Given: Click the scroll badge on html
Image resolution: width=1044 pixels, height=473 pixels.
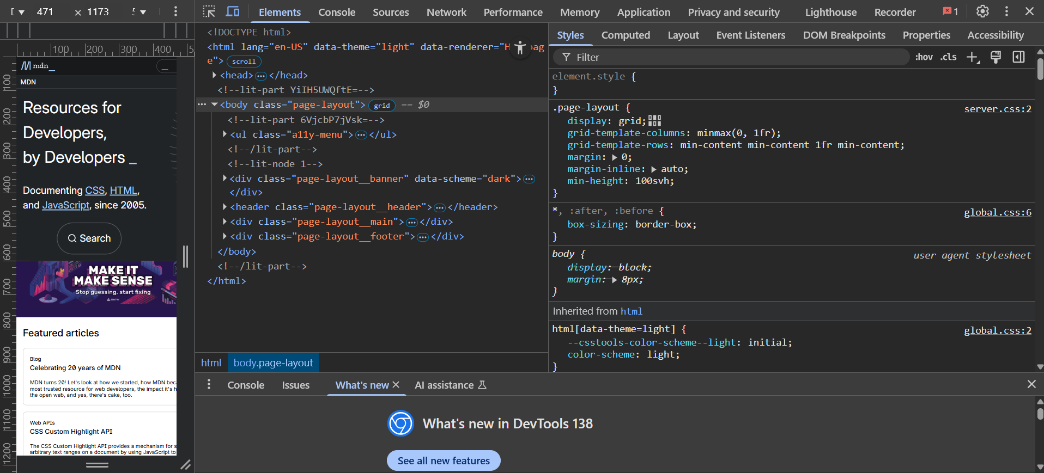Looking at the screenshot, I should (x=244, y=62).
